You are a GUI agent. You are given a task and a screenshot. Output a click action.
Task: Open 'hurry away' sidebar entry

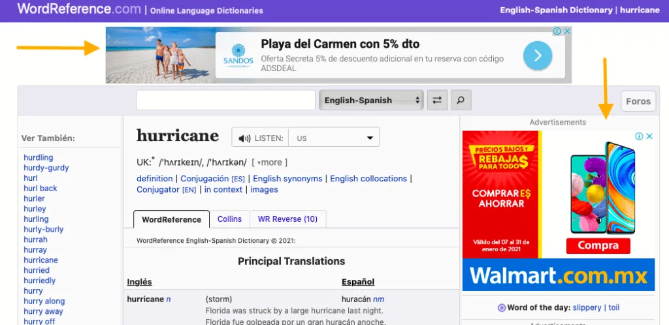44,311
